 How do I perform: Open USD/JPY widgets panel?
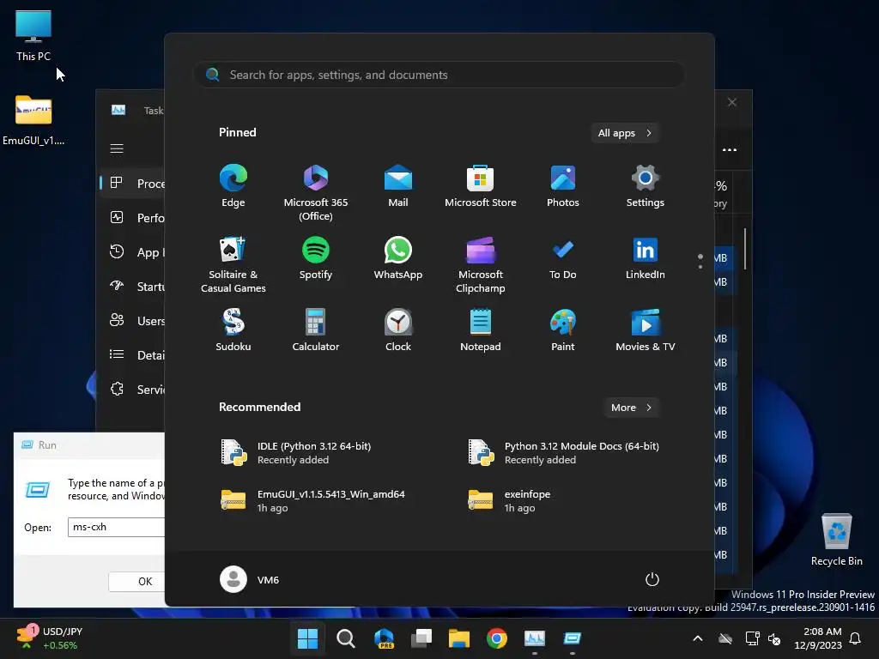click(49, 638)
